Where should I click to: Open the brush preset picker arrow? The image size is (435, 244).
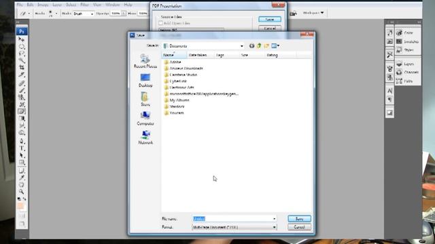tap(56, 14)
